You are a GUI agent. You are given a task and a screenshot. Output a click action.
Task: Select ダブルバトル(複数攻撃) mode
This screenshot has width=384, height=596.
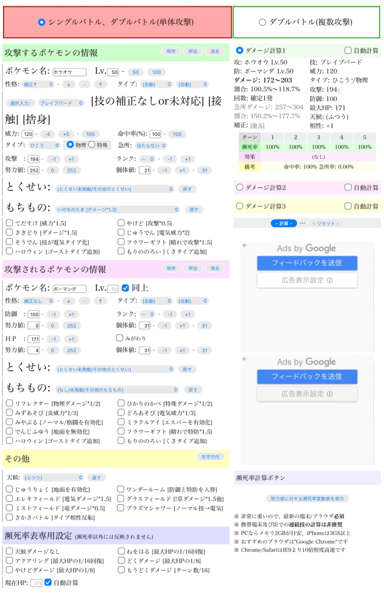pyautogui.click(x=262, y=23)
